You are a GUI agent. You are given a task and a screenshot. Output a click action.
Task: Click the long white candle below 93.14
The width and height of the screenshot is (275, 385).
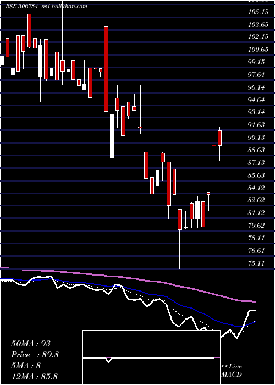click(112, 136)
